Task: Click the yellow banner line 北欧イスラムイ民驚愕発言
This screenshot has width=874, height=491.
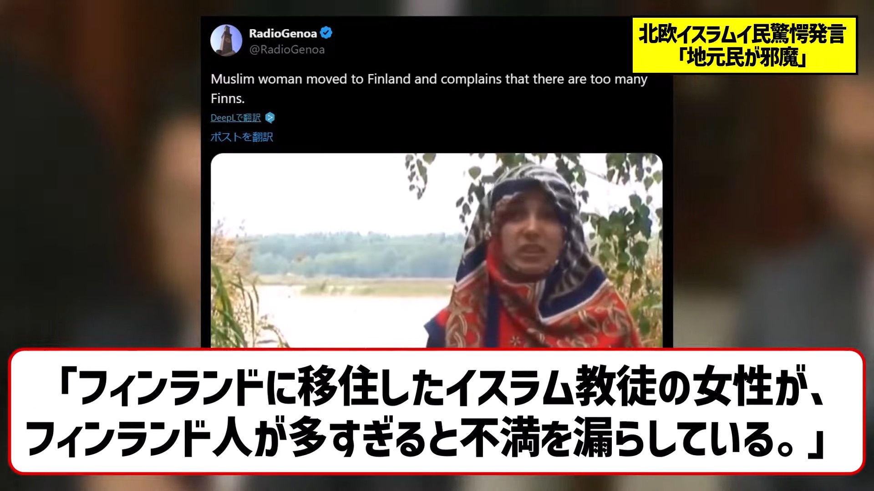Action: [742, 34]
